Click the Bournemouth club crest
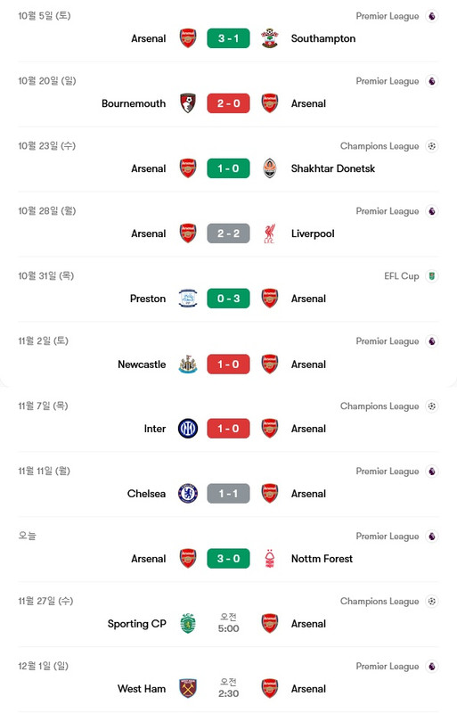This screenshot has height=713, width=457. 188,103
